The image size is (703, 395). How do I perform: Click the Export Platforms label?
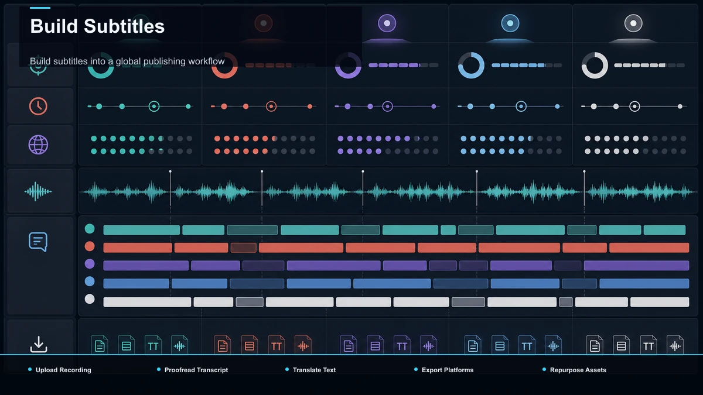tap(448, 370)
